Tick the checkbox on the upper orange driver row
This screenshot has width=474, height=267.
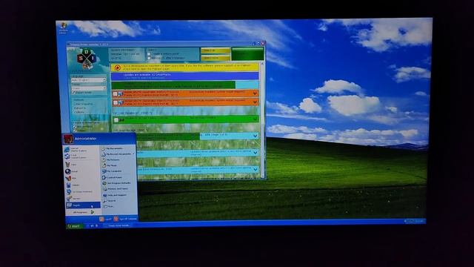pyautogui.click(x=116, y=94)
